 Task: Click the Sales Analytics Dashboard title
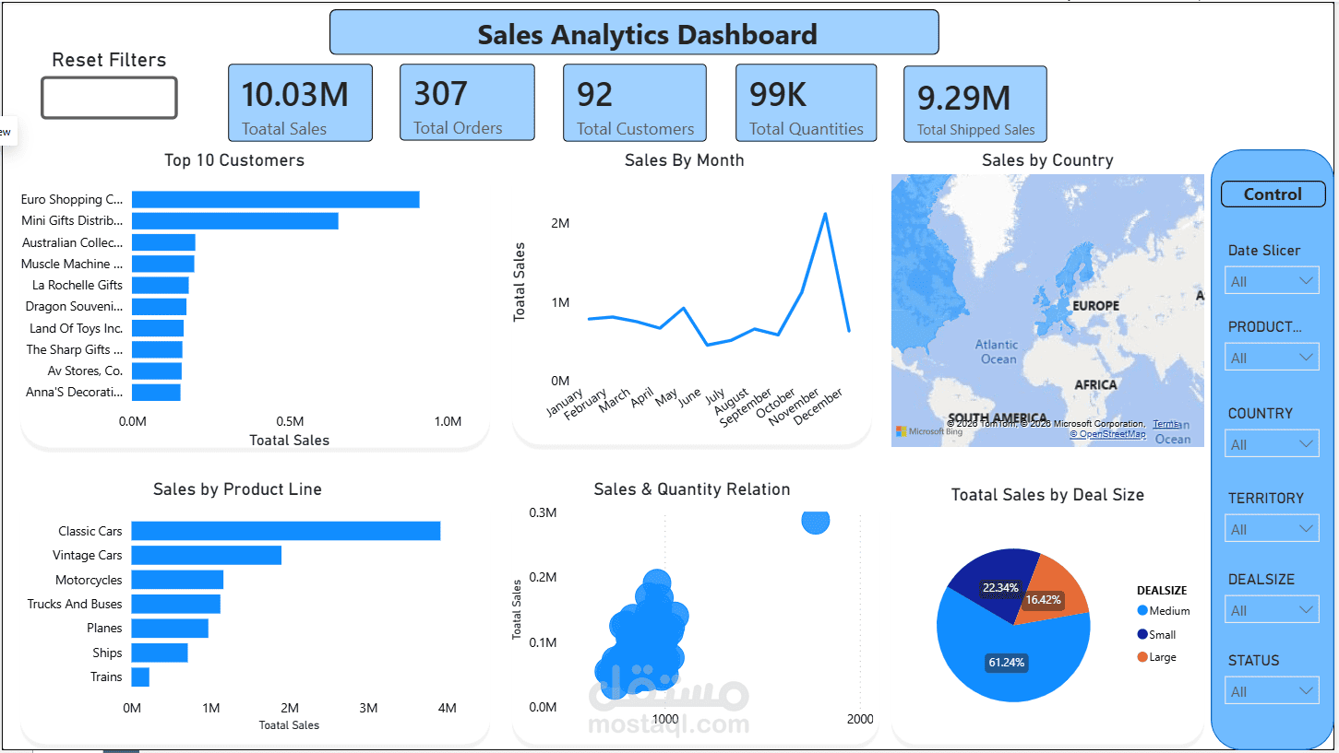click(x=634, y=33)
